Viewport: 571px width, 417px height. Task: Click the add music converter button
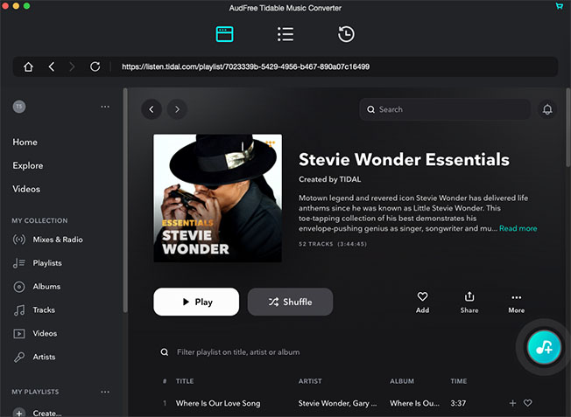pos(544,347)
